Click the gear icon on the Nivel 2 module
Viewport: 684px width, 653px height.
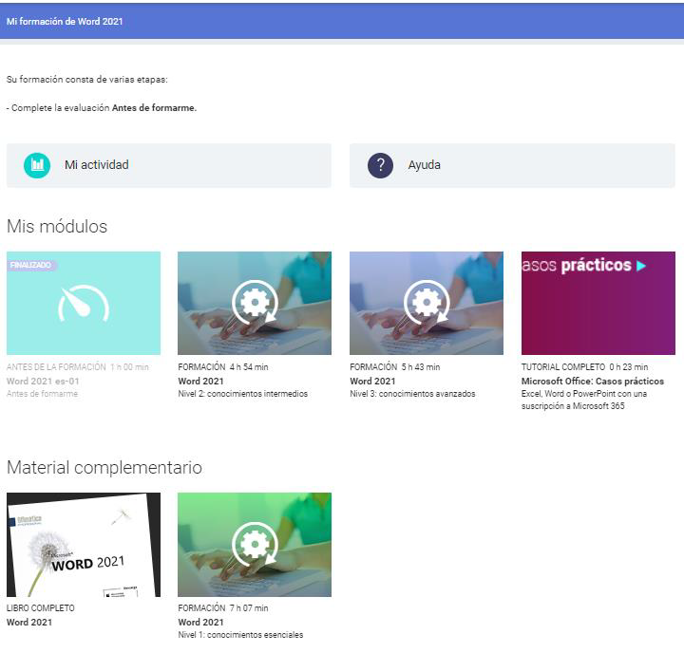click(255, 303)
